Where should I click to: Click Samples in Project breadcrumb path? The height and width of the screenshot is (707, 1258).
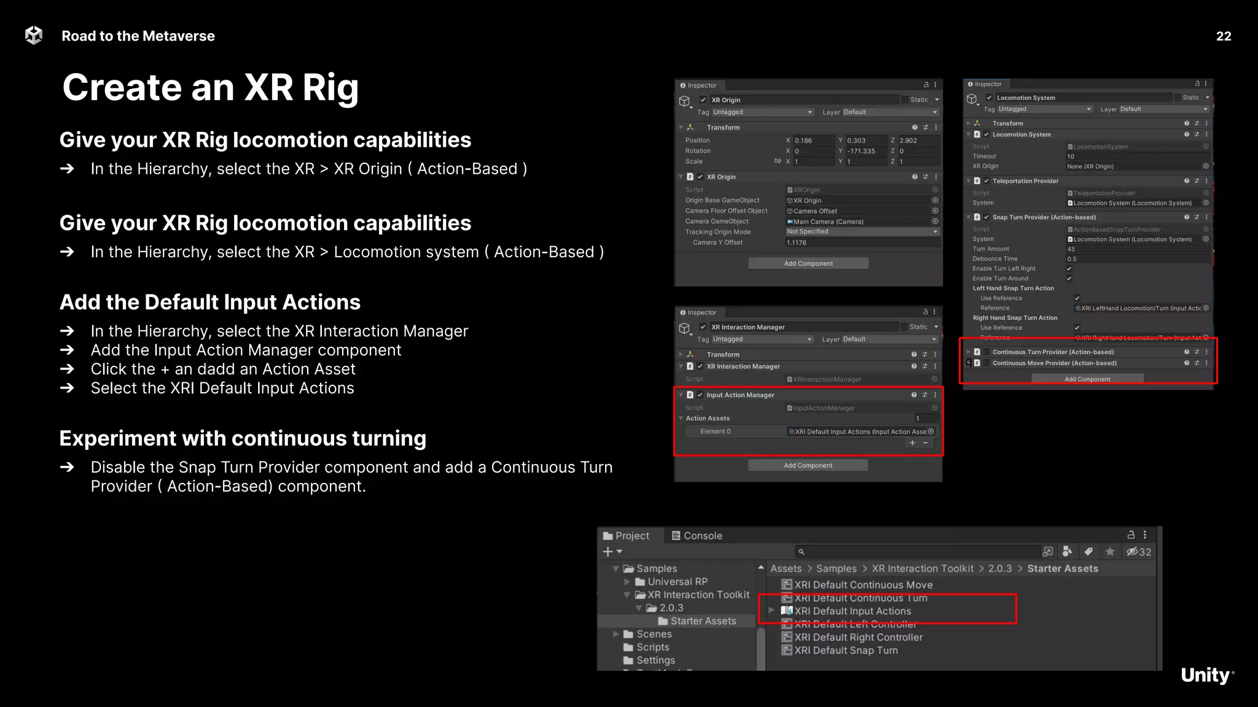[836, 569]
